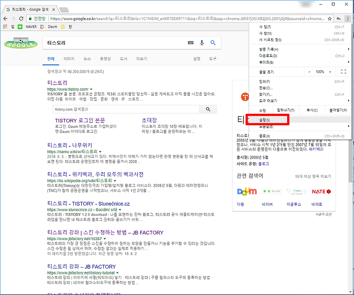The width and height of the screenshot is (354, 295).
Task: Select 새 탭 from the Chrome menu
Action: [300, 27]
